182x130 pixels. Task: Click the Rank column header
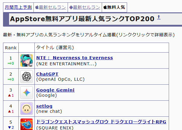pyautogui.click(x=11, y=48)
